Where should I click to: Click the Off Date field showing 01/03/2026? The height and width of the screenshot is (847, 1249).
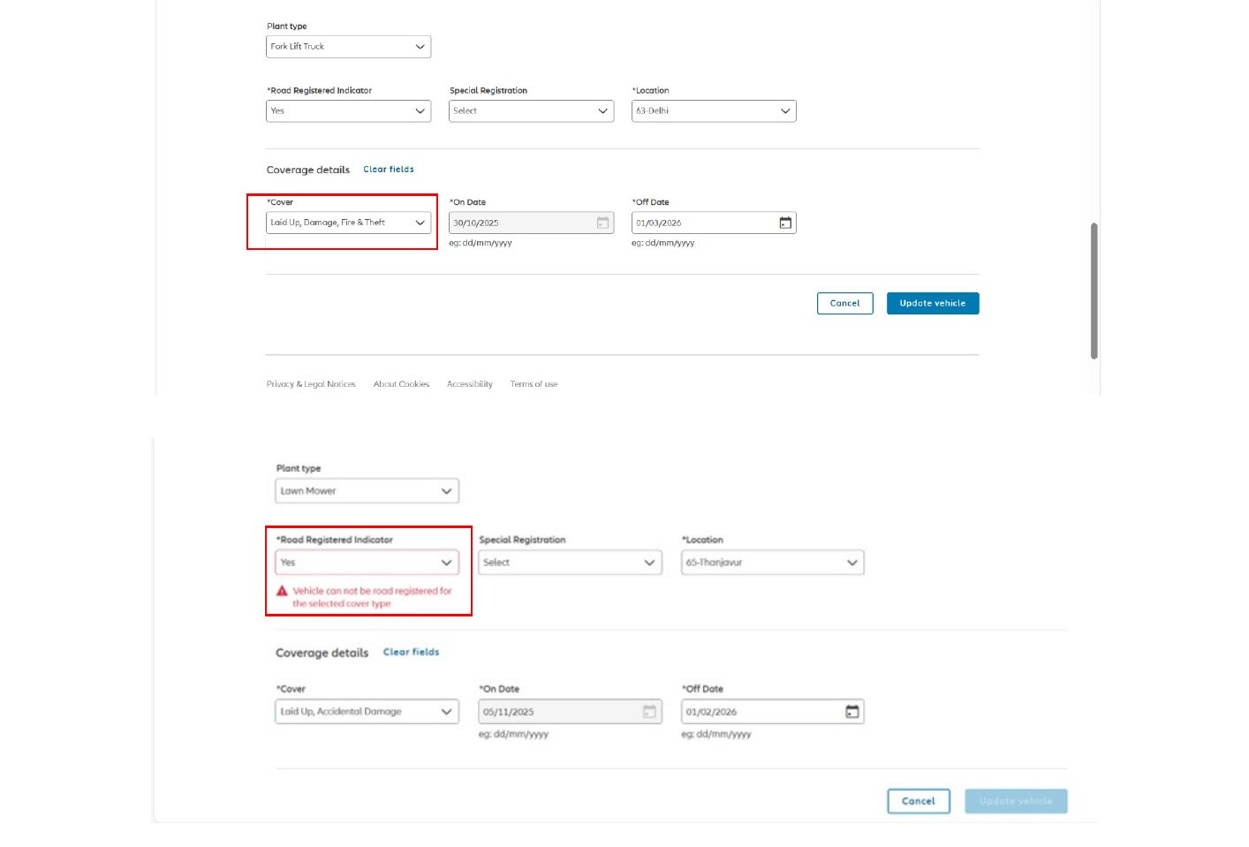tap(714, 223)
